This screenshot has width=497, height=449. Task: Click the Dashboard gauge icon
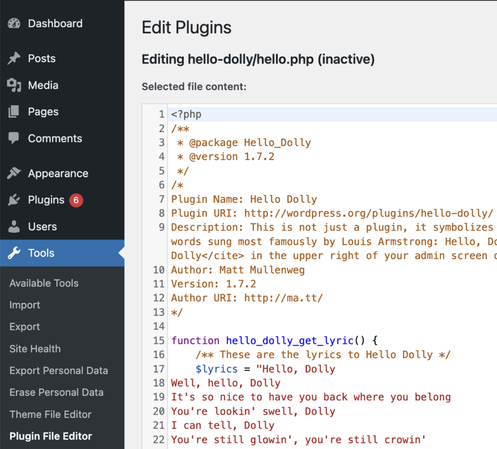[x=14, y=23]
